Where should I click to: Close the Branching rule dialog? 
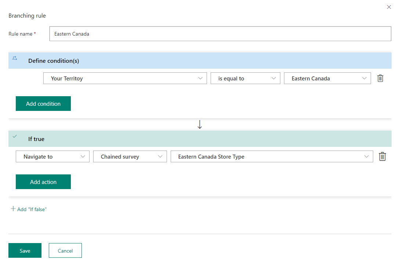pyautogui.click(x=389, y=7)
